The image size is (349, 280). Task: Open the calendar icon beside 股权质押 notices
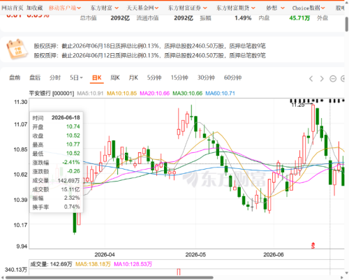[x=17, y=50]
